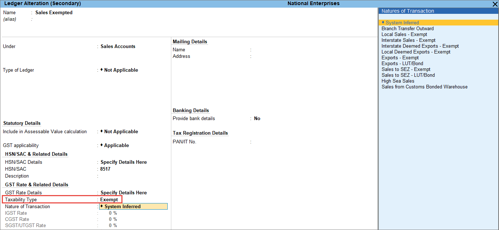Click the National Enterprises company title
499x230 pixels.
pos(313,3)
